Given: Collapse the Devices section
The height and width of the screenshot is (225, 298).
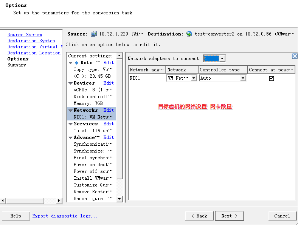Looking at the screenshot, I should coord(70,83).
